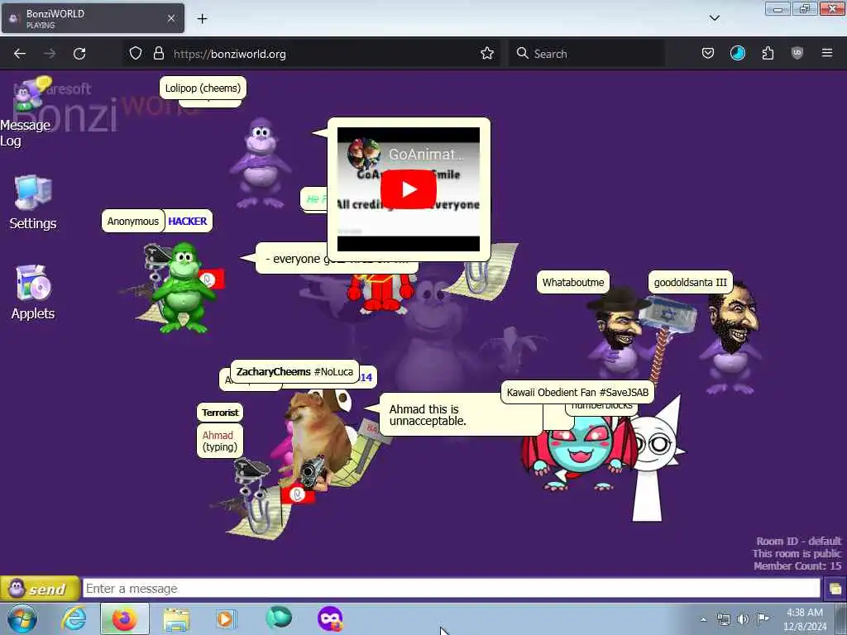Open Windows Explorer from taskbar
Screen dimensions: 847x635
176,618
